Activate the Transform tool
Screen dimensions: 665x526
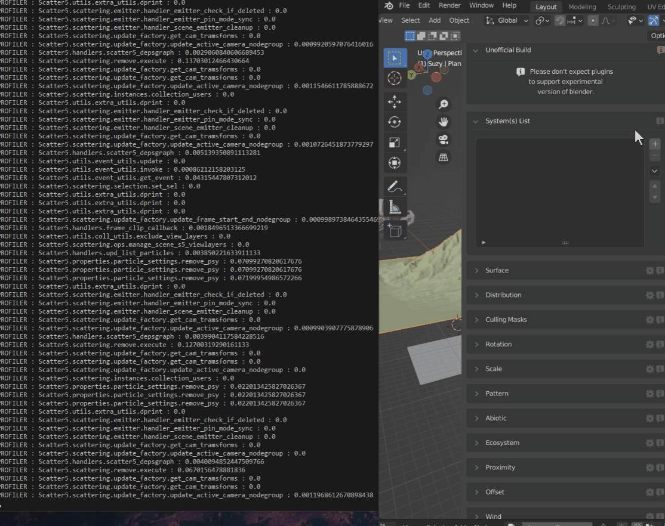[395, 163]
